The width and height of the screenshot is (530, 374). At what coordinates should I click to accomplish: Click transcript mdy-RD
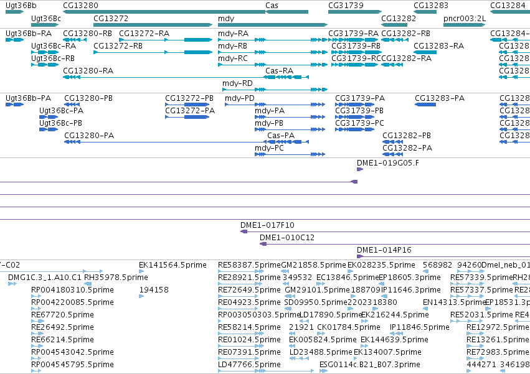click(275, 90)
